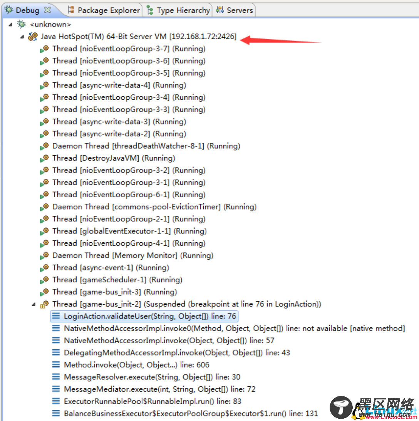The image size is (419, 421).
Task: Select ExecutorRunnablePool$RunnableImpl.run line 83 frame
Action: pos(153,401)
